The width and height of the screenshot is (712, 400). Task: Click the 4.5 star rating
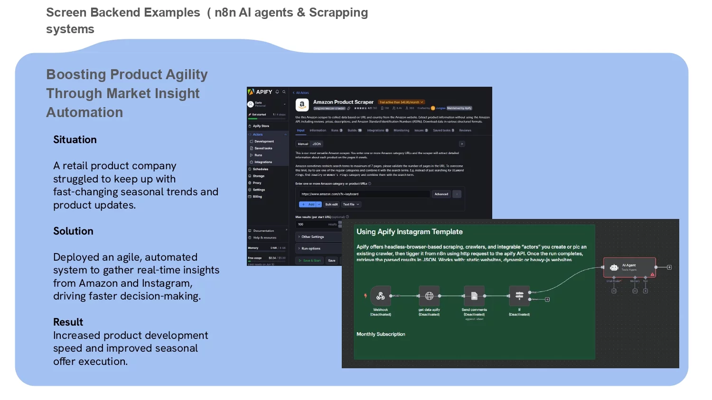coord(365,108)
